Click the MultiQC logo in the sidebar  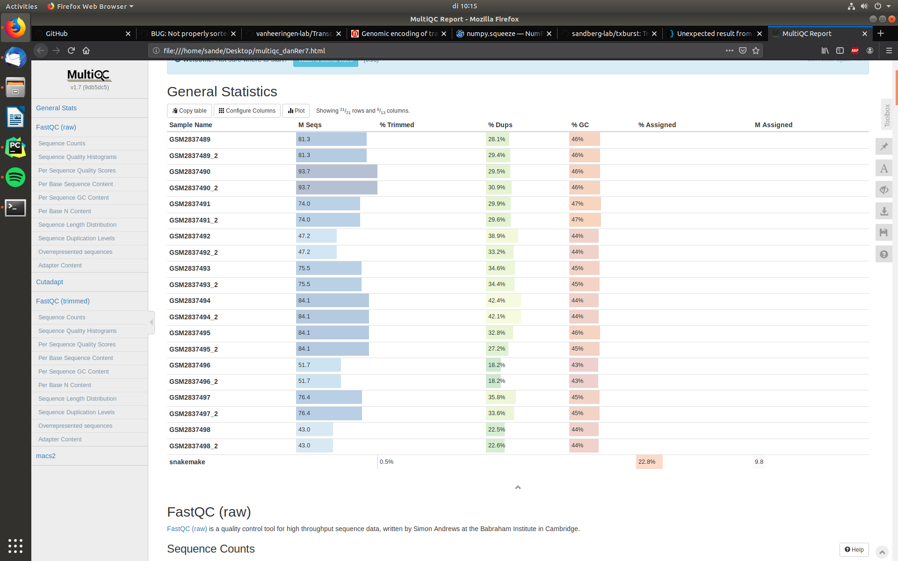pos(89,75)
